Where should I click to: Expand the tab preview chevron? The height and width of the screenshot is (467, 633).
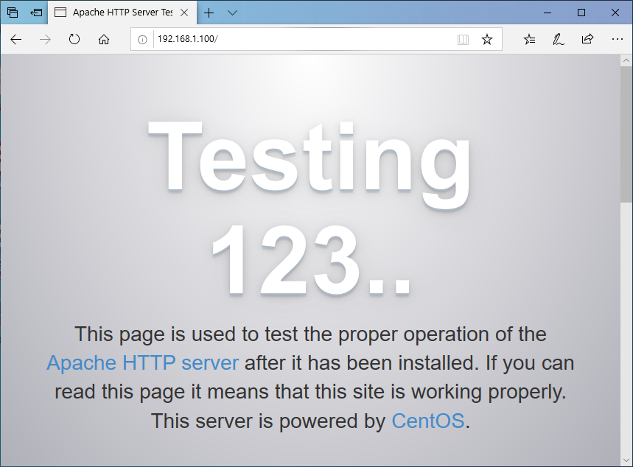[232, 13]
